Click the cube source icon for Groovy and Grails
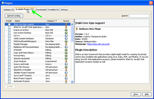The width and height of the screenshot is (154, 99). click(66, 64)
